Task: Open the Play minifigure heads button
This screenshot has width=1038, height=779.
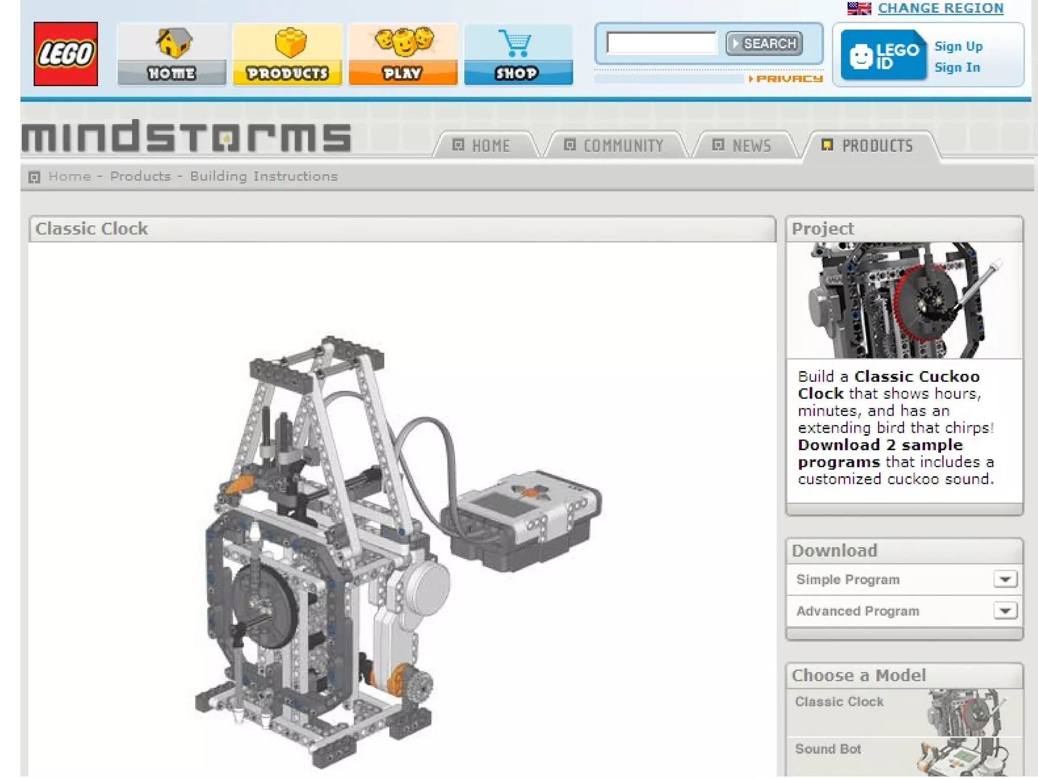Action: pyautogui.click(x=403, y=54)
